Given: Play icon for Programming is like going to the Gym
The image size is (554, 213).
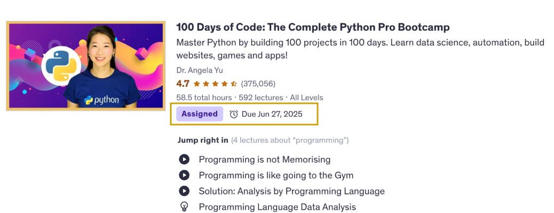Looking at the screenshot, I should 184,175.
